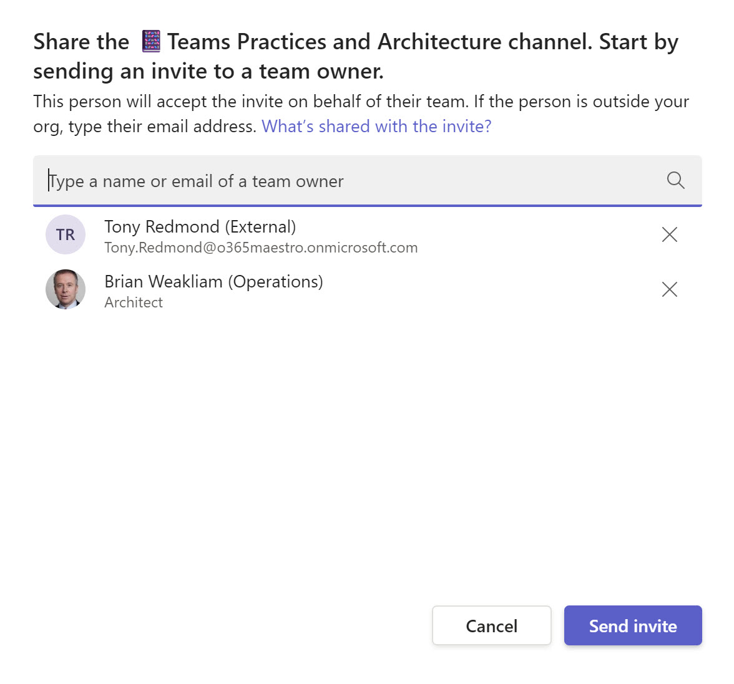Select Brian Weakliam (Operations) entry
The height and width of the screenshot is (684, 734).
click(x=213, y=281)
